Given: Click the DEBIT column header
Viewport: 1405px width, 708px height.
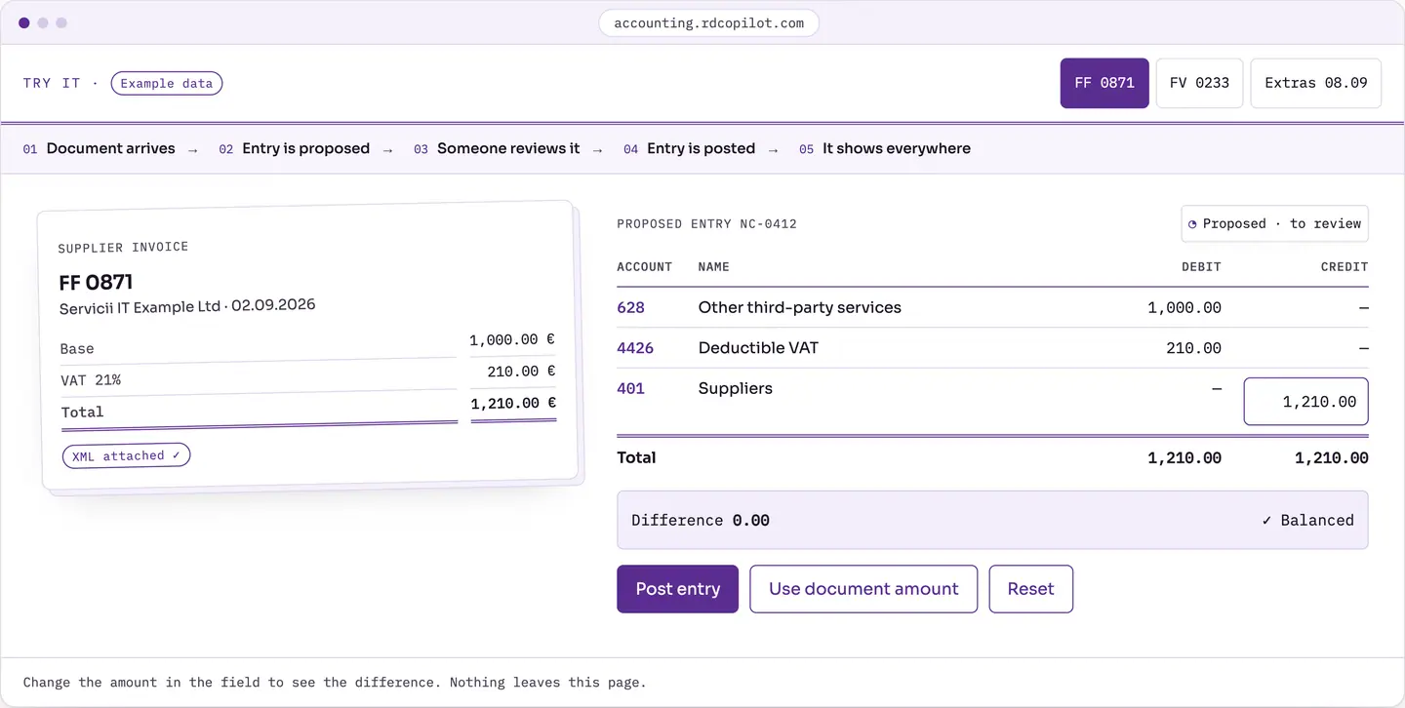Looking at the screenshot, I should [x=1200, y=266].
